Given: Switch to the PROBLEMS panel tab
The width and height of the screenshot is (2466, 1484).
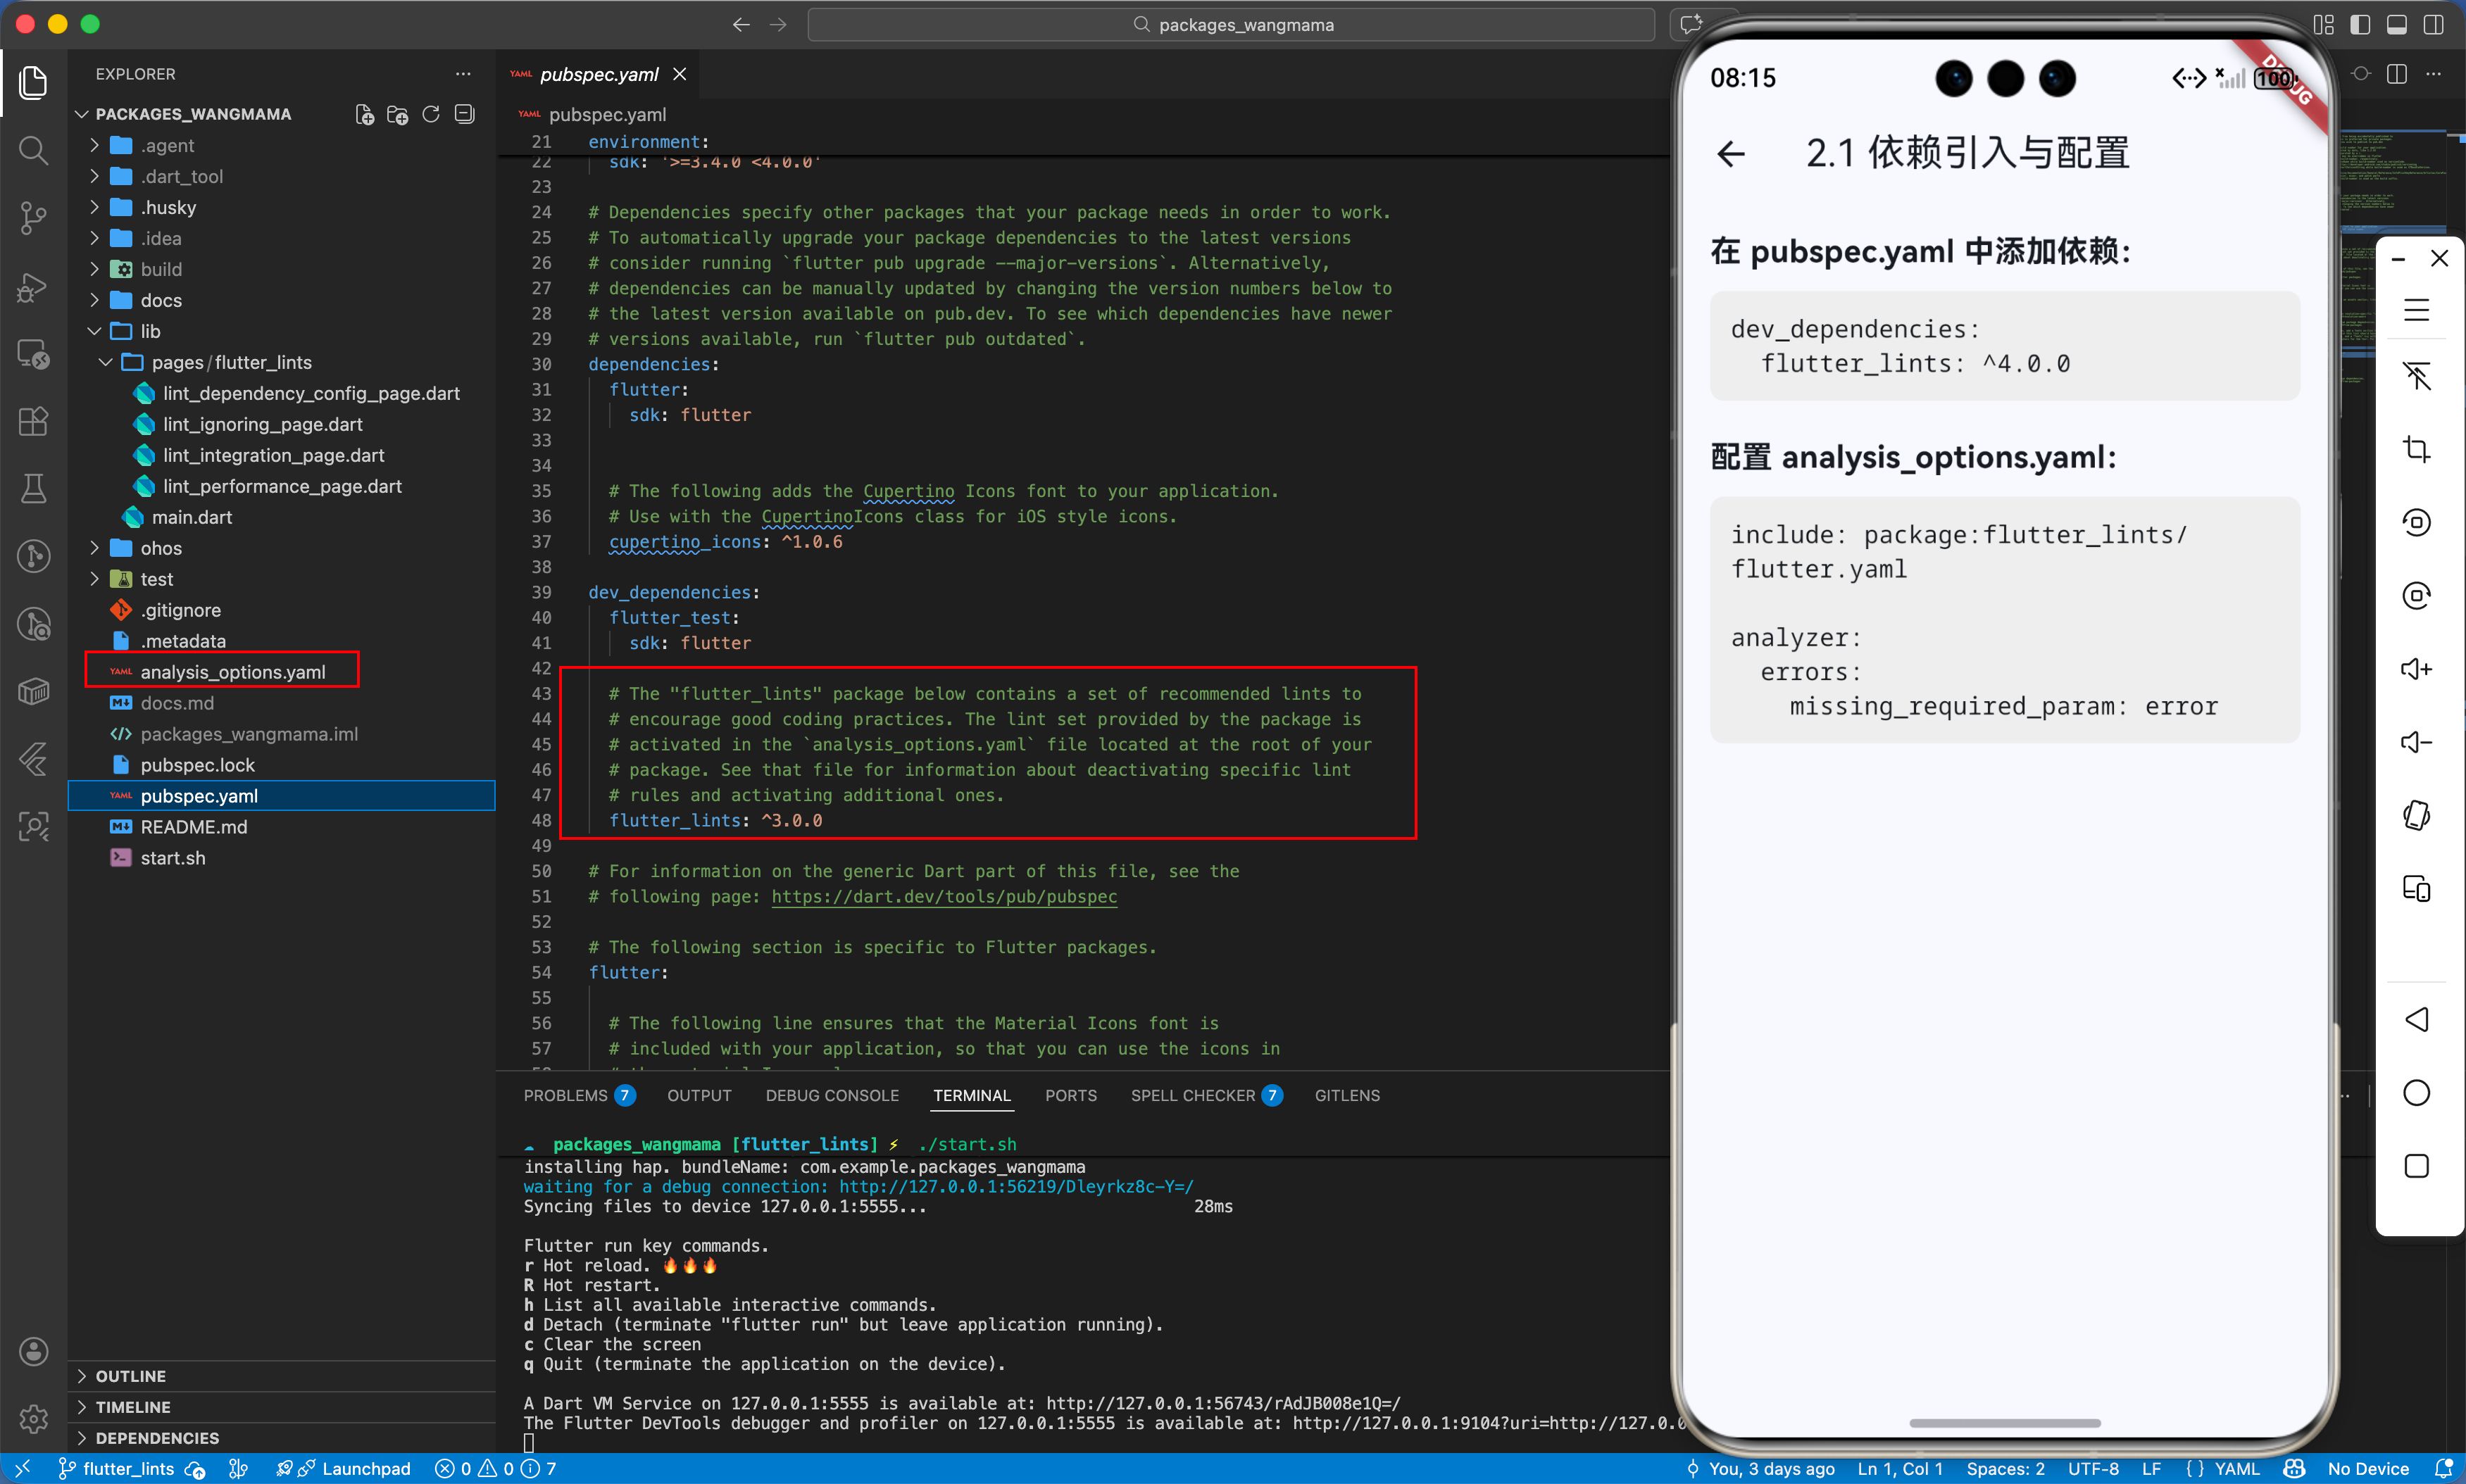Looking at the screenshot, I should (x=565, y=1095).
